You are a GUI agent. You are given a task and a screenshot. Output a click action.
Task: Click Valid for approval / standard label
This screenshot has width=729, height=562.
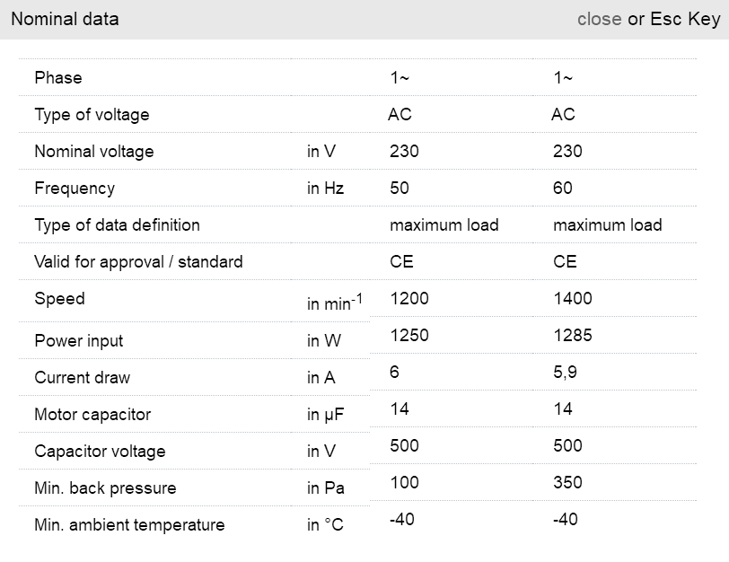(138, 262)
